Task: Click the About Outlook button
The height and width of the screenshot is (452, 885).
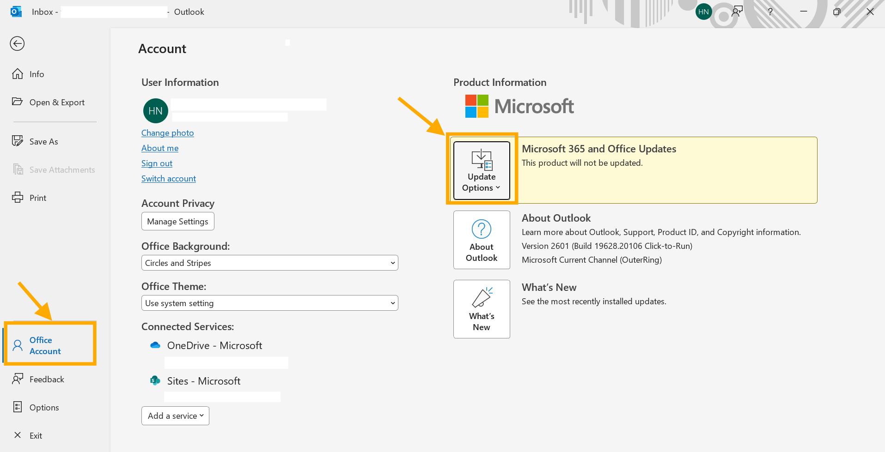Action: (x=482, y=240)
